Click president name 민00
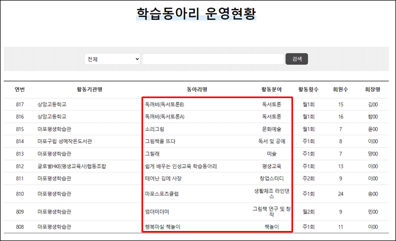 click(x=373, y=211)
